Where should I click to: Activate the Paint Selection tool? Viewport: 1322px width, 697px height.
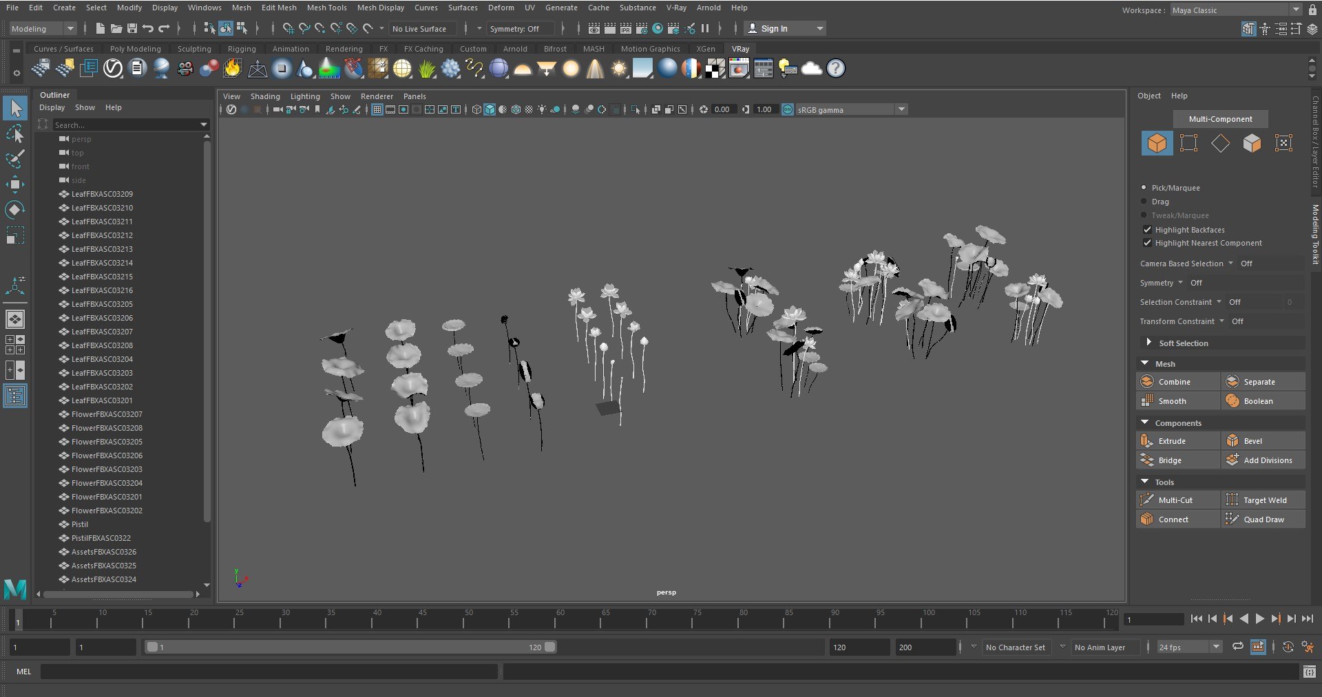pos(14,159)
